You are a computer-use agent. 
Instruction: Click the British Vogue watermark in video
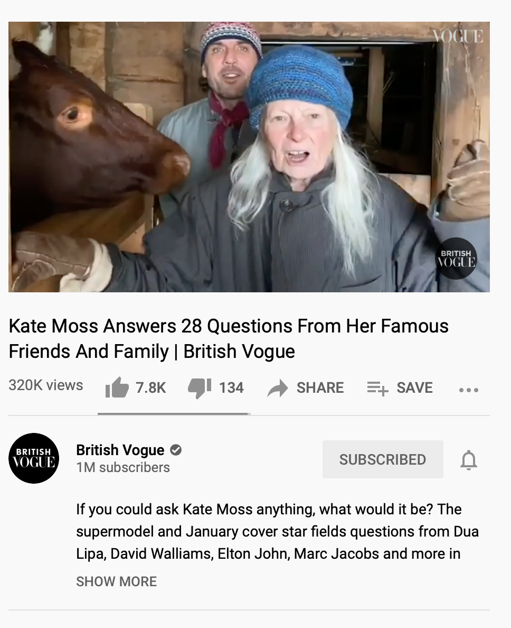click(456, 258)
